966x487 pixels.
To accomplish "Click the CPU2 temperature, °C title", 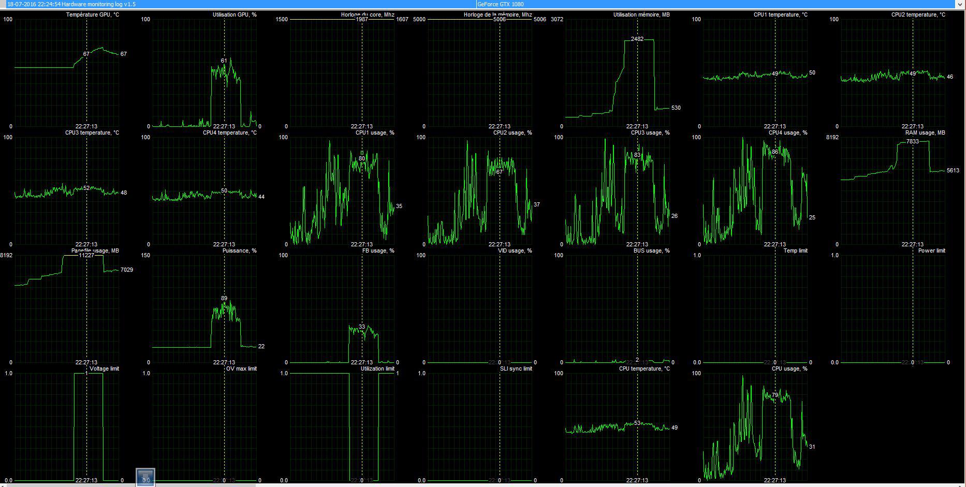I will [918, 14].
